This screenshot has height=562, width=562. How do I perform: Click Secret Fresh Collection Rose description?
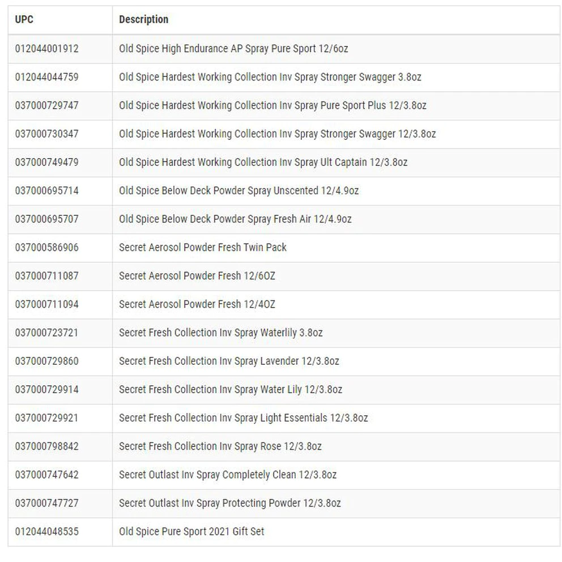tap(220, 446)
